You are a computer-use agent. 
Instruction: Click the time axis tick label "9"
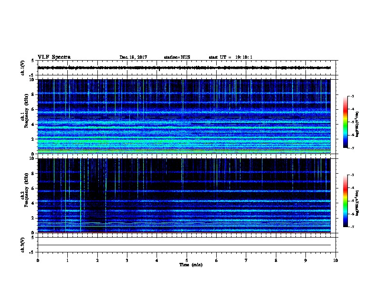(305, 261)
